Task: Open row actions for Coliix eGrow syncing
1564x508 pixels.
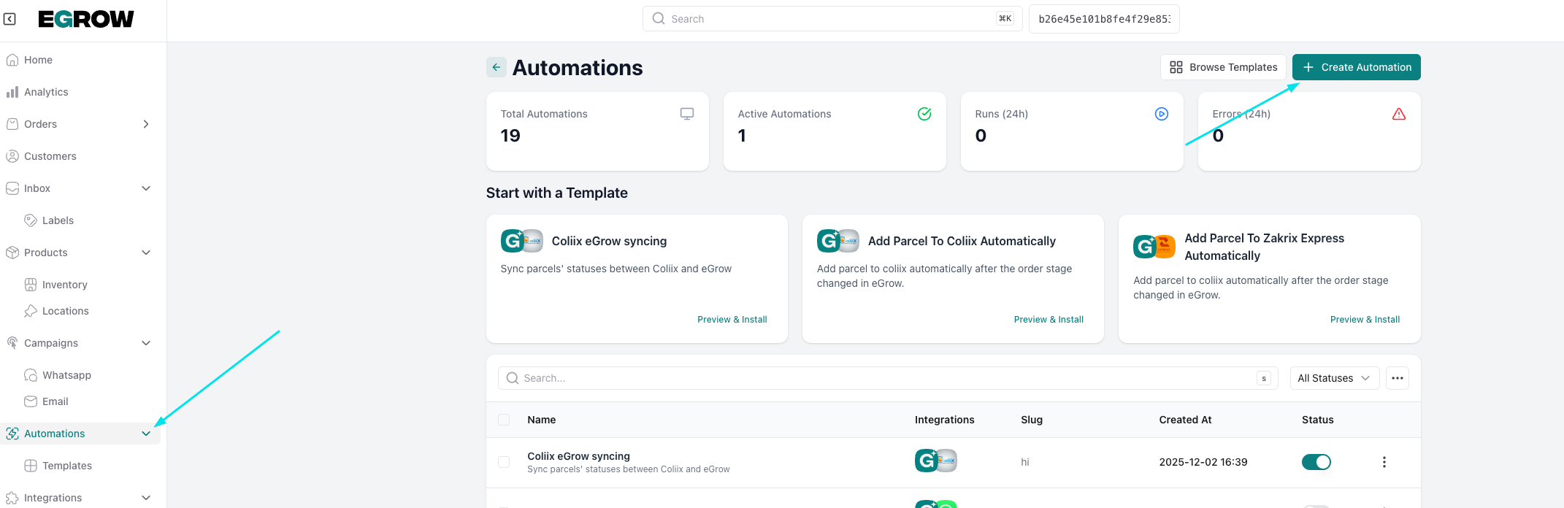Action: click(x=1384, y=462)
